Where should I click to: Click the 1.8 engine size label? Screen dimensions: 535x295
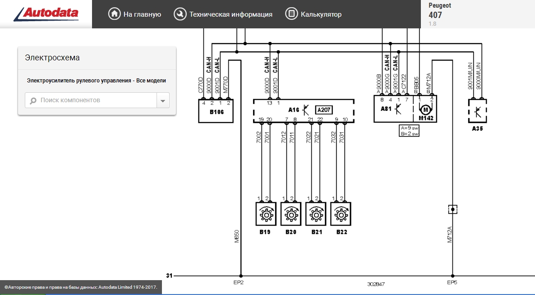click(x=432, y=24)
